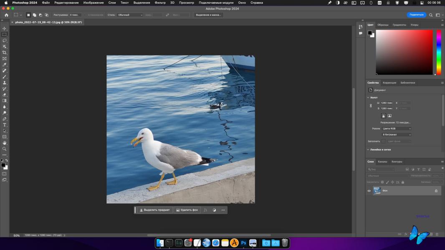Open the Фильтр menu

pyautogui.click(x=160, y=2)
